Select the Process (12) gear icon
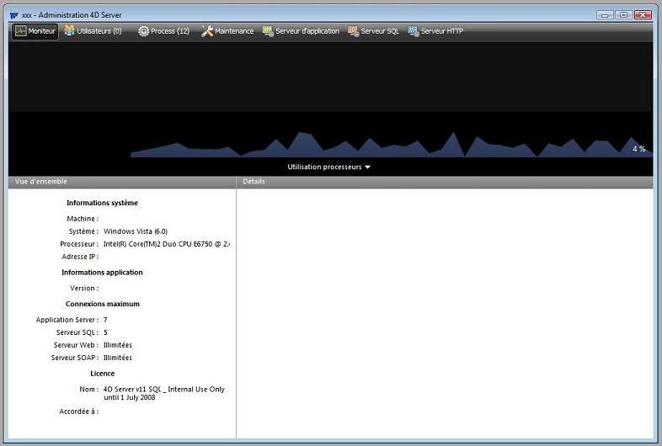 coord(143,31)
